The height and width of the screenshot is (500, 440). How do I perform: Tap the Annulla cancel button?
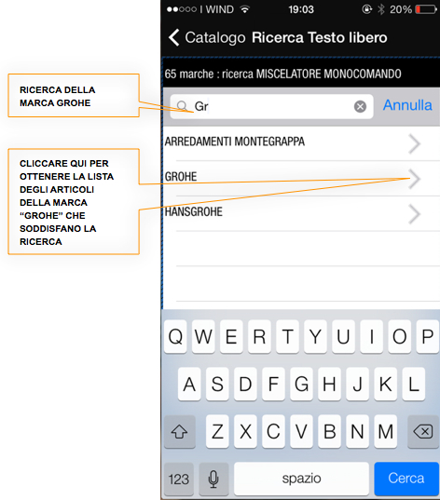pyautogui.click(x=407, y=105)
